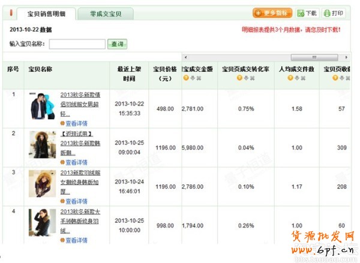Click the scrollbar's right arrow above the table
This screenshot has width=360, height=263.
pyautogui.click(x=346, y=58)
